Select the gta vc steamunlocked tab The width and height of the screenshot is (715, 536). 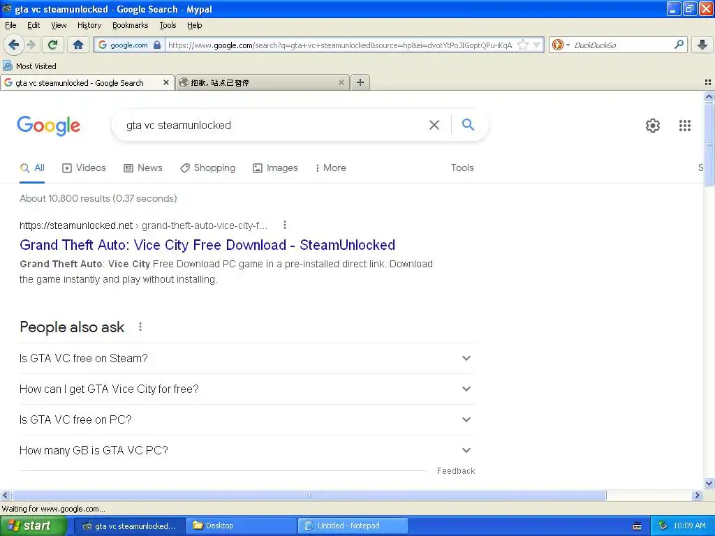point(87,82)
